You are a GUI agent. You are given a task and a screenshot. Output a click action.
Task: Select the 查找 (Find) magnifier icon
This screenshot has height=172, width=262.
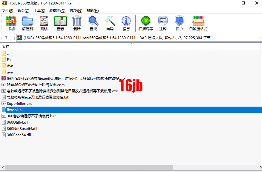click(x=93, y=23)
